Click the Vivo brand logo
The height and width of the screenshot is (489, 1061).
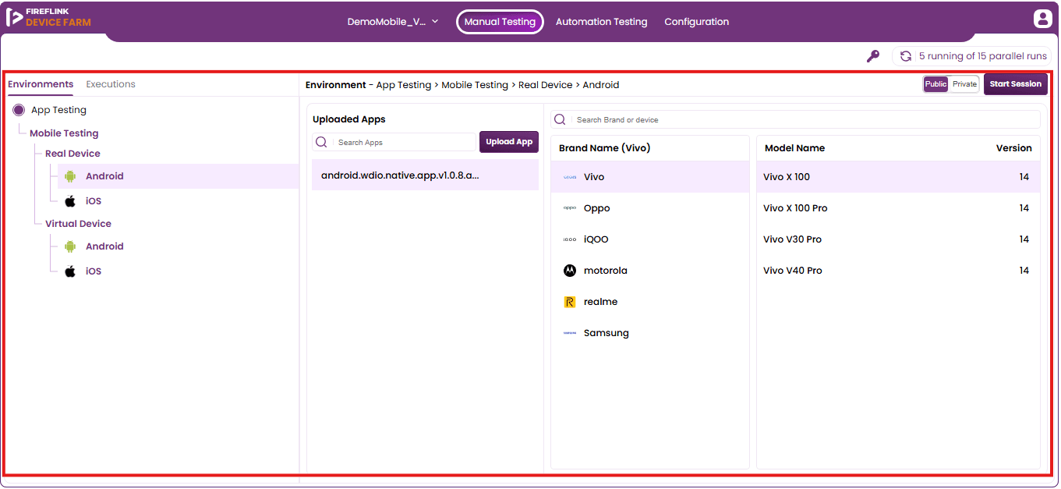point(570,177)
